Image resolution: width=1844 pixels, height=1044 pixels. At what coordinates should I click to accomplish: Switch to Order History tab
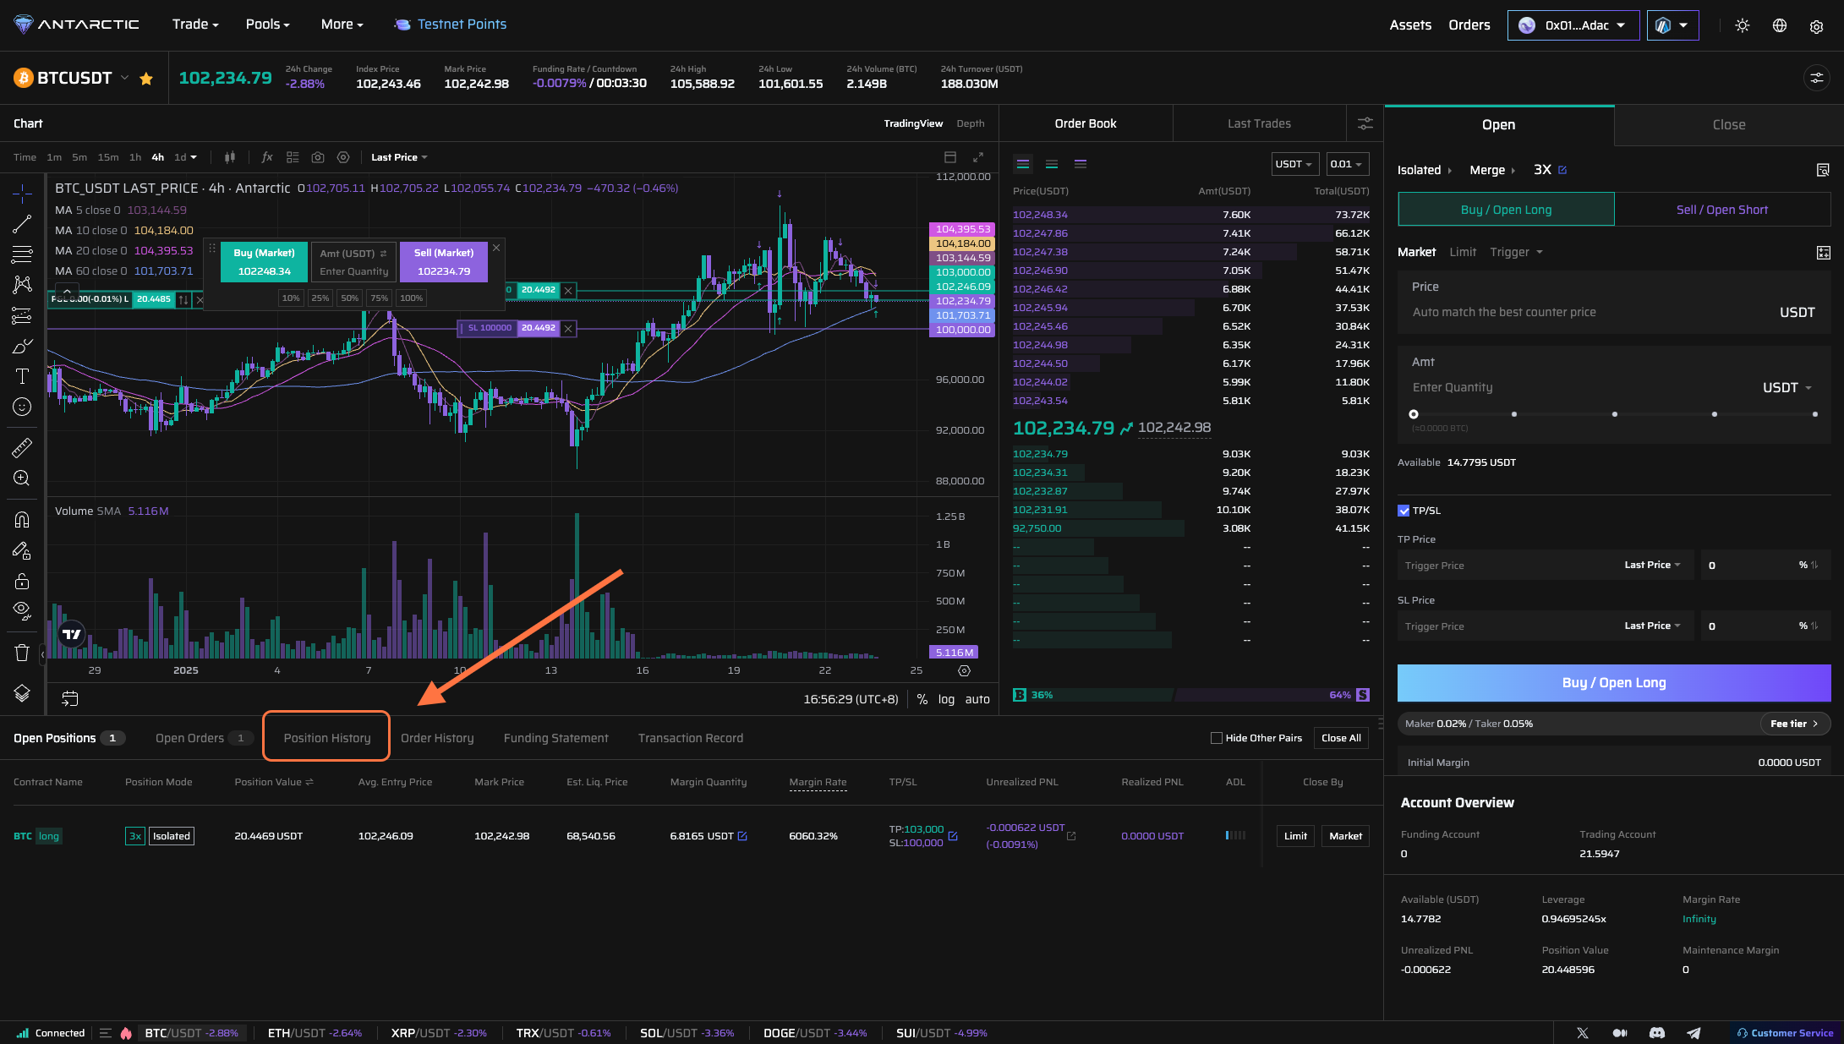pos(437,738)
